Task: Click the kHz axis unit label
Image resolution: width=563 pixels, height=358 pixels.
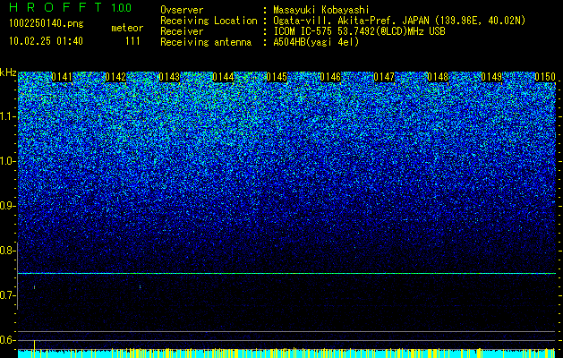Action: coord(8,72)
